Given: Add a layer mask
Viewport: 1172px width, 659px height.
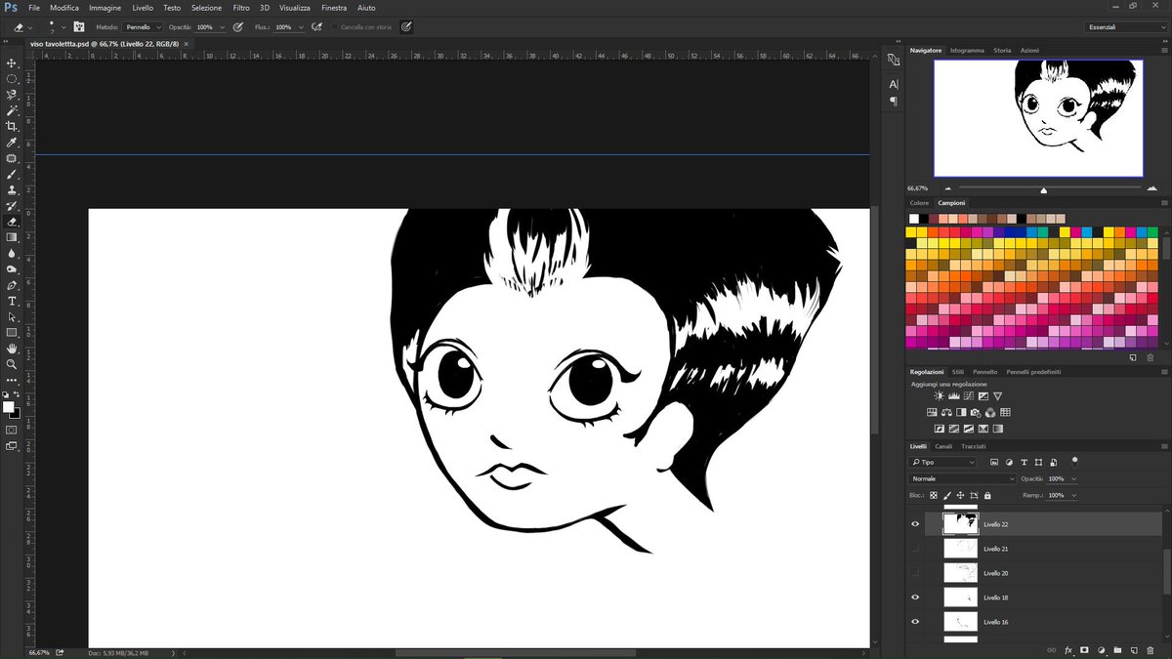Looking at the screenshot, I should [x=1085, y=649].
